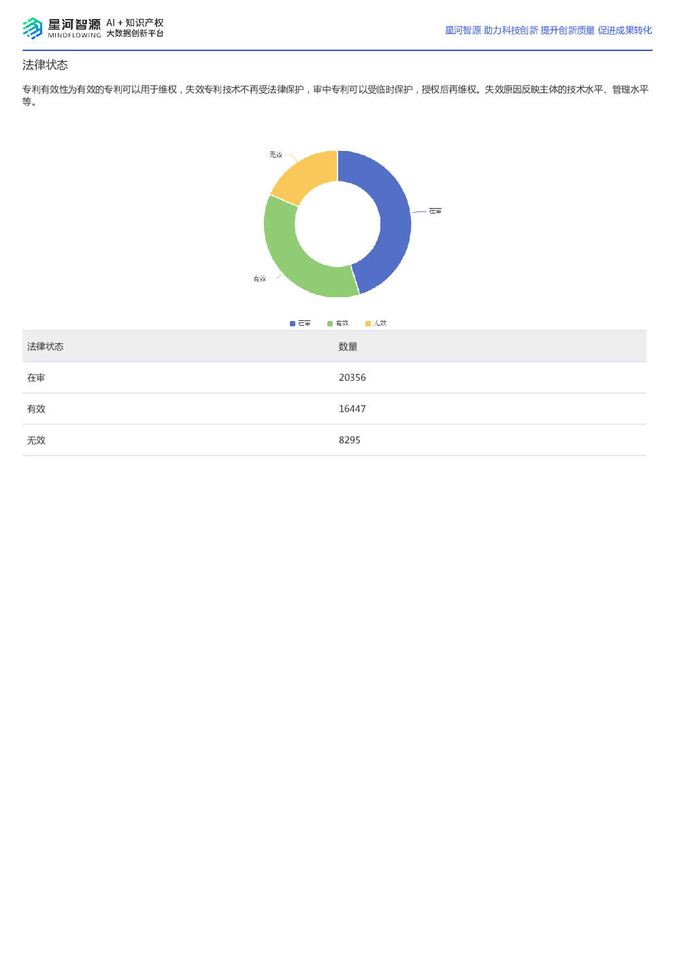Click the yellow 无效 legend marker
The image size is (675, 954).
pos(368,324)
